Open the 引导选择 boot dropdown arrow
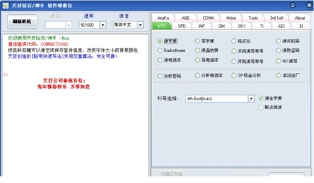 [x=251, y=99]
